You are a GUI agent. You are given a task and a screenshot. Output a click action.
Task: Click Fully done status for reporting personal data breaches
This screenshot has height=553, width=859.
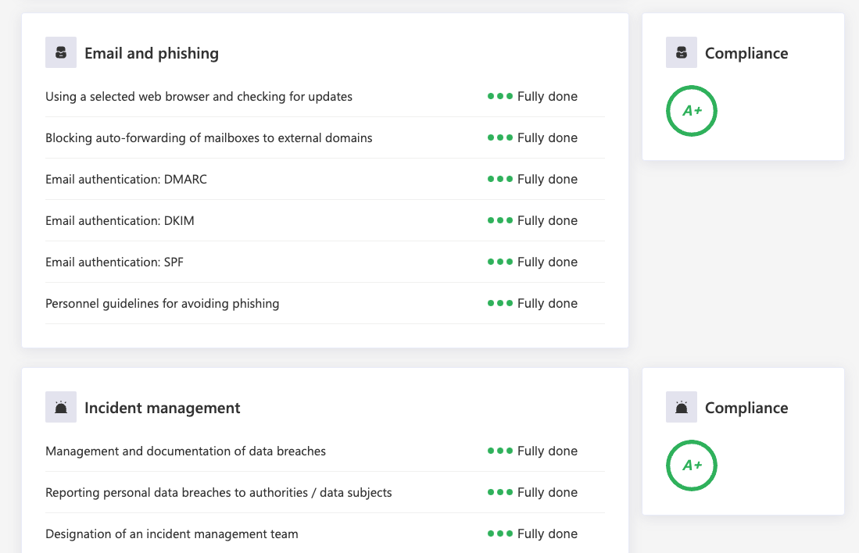point(532,493)
